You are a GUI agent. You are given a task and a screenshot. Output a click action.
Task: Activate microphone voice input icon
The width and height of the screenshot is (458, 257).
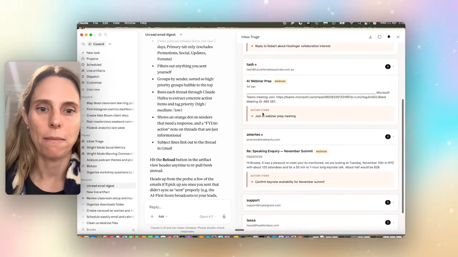pos(224,217)
